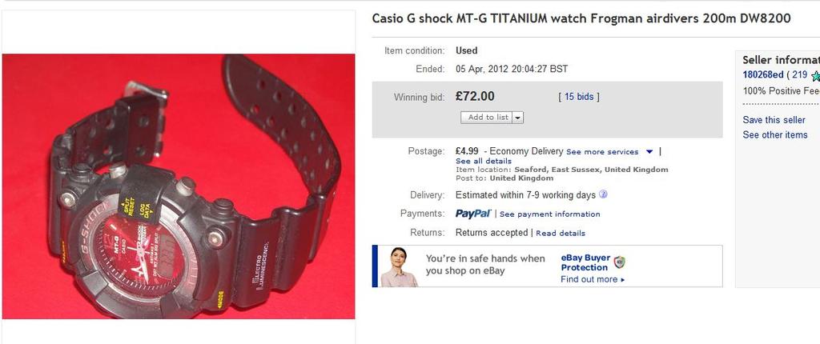Click the seller feedback star icon
820x344 pixels.
(815, 76)
